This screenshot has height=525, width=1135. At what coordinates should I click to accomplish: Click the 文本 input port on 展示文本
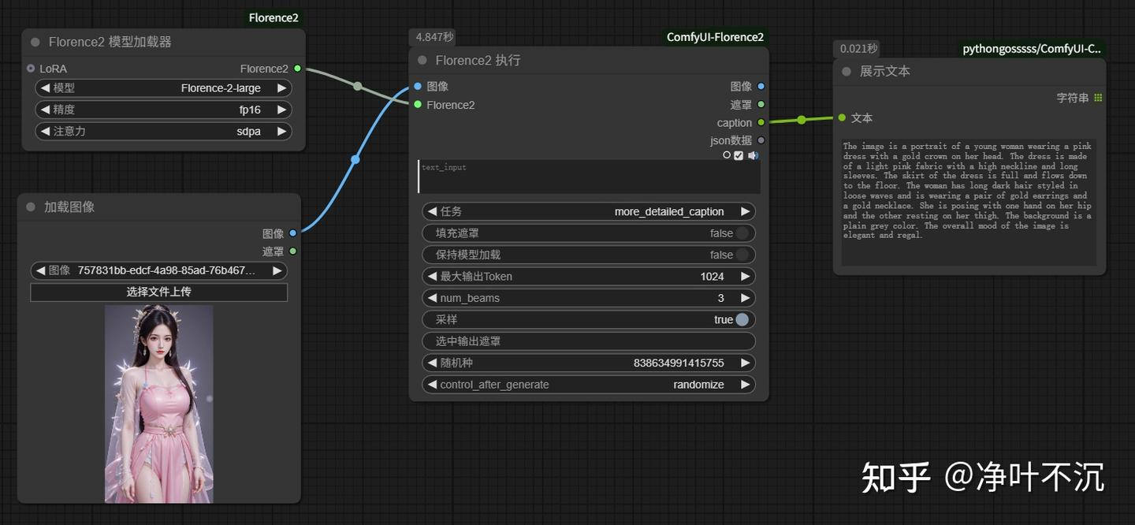842,117
